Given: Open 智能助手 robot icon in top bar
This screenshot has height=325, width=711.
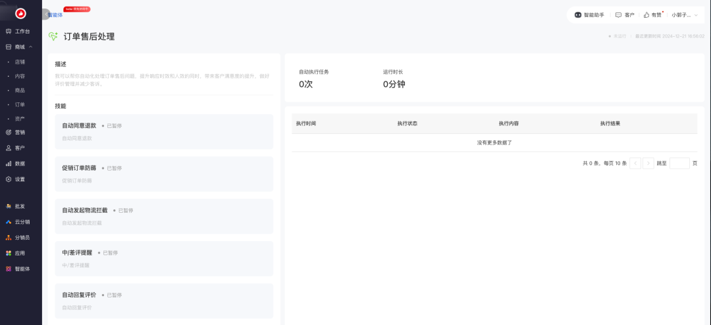Looking at the screenshot, I should [578, 14].
